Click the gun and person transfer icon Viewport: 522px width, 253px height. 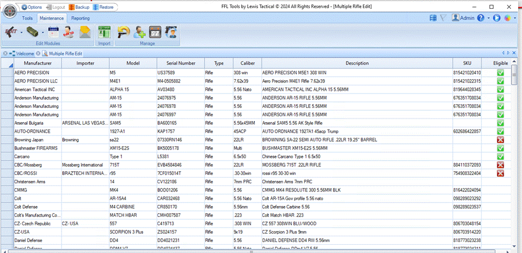coord(171,32)
